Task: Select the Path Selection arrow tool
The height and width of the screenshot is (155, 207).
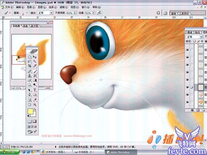Action: [30, 90]
